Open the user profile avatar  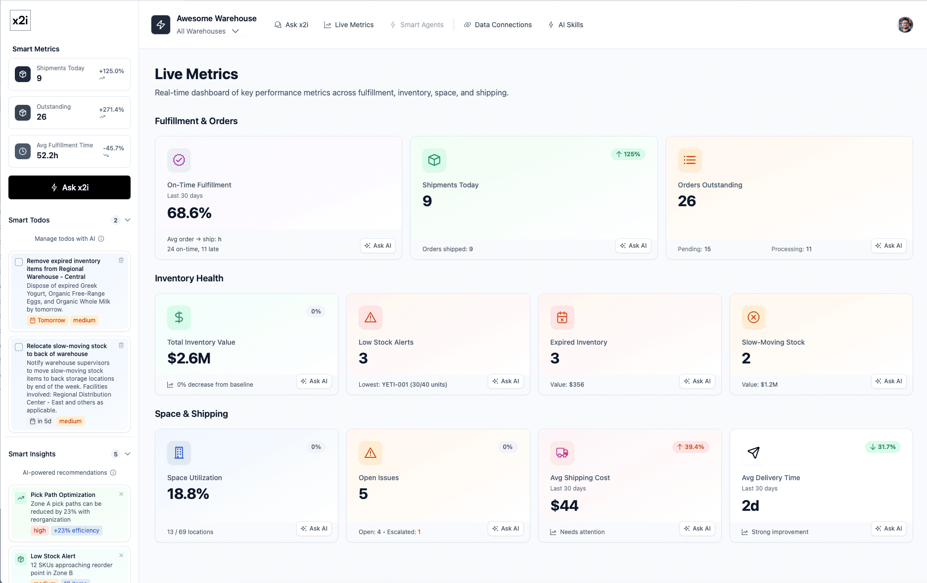click(x=905, y=25)
